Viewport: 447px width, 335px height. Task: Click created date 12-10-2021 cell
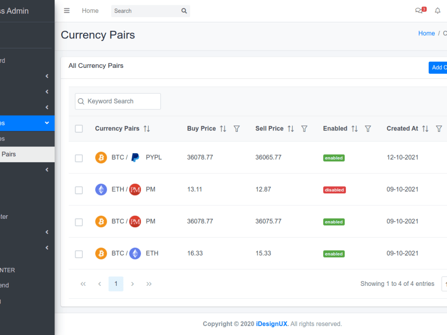pyautogui.click(x=402, y=157)
